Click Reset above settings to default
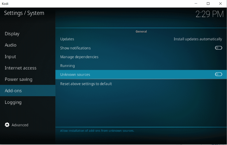Screen dimensions: 227x145 [x=141, y=84]
